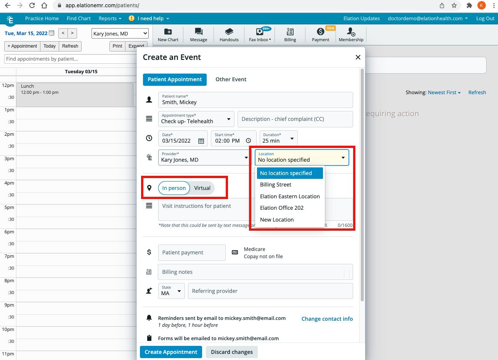
Task: Choose New Location option
Action: (290, 220)
